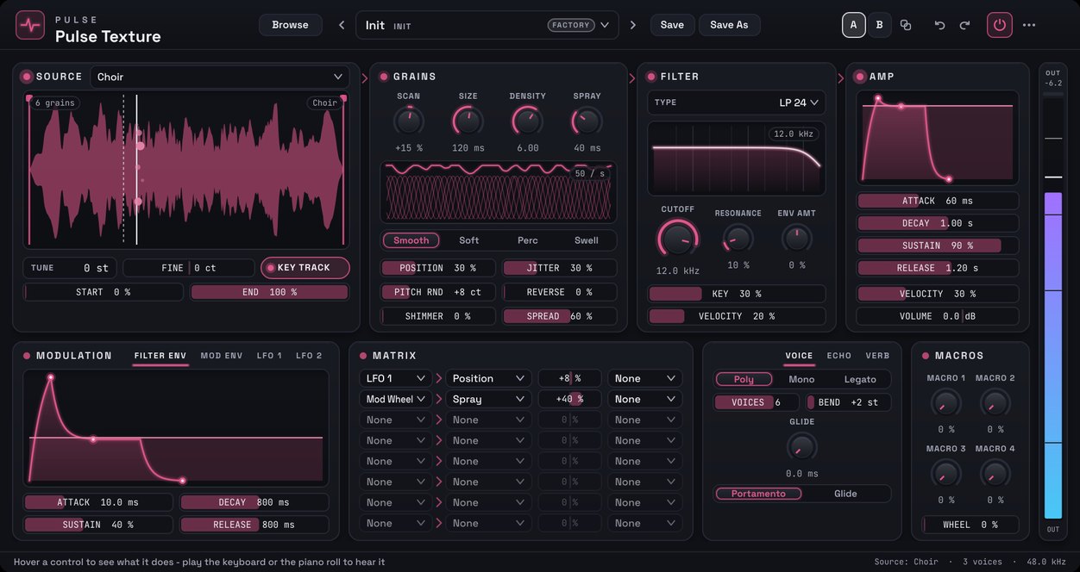Click the Glide time knob

point(801,446)
